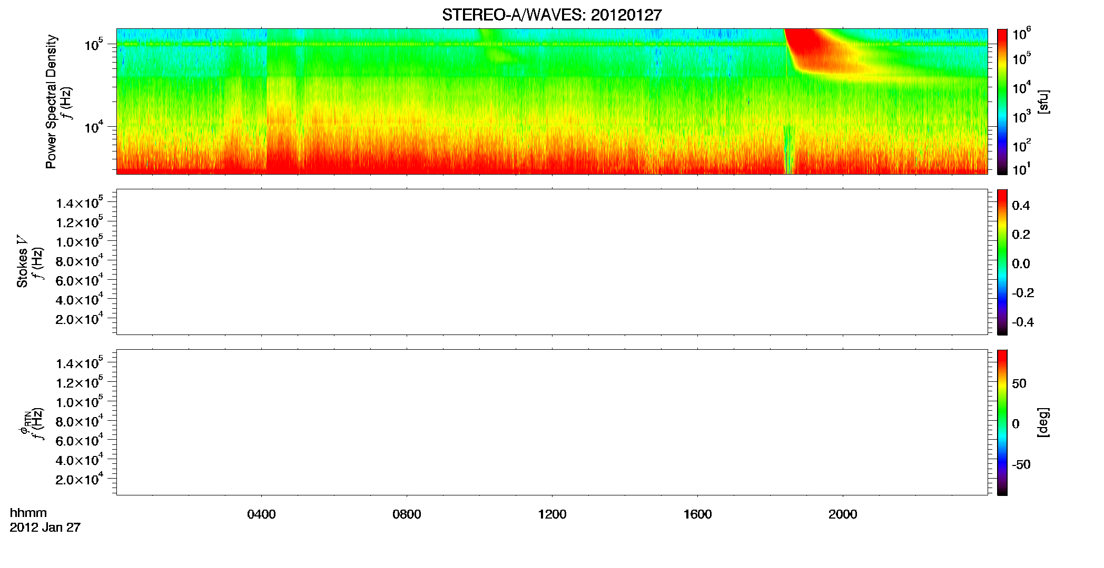
Task: Click the 2000 time tick label
Action: (843, 514)
